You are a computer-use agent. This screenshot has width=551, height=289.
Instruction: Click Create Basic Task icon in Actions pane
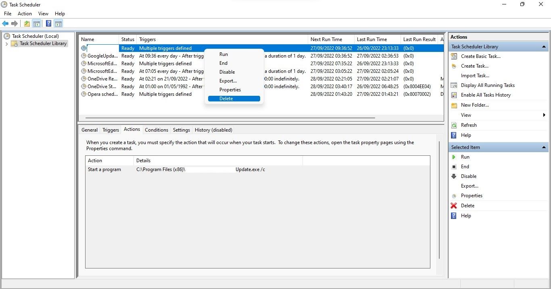pos(454,56)
